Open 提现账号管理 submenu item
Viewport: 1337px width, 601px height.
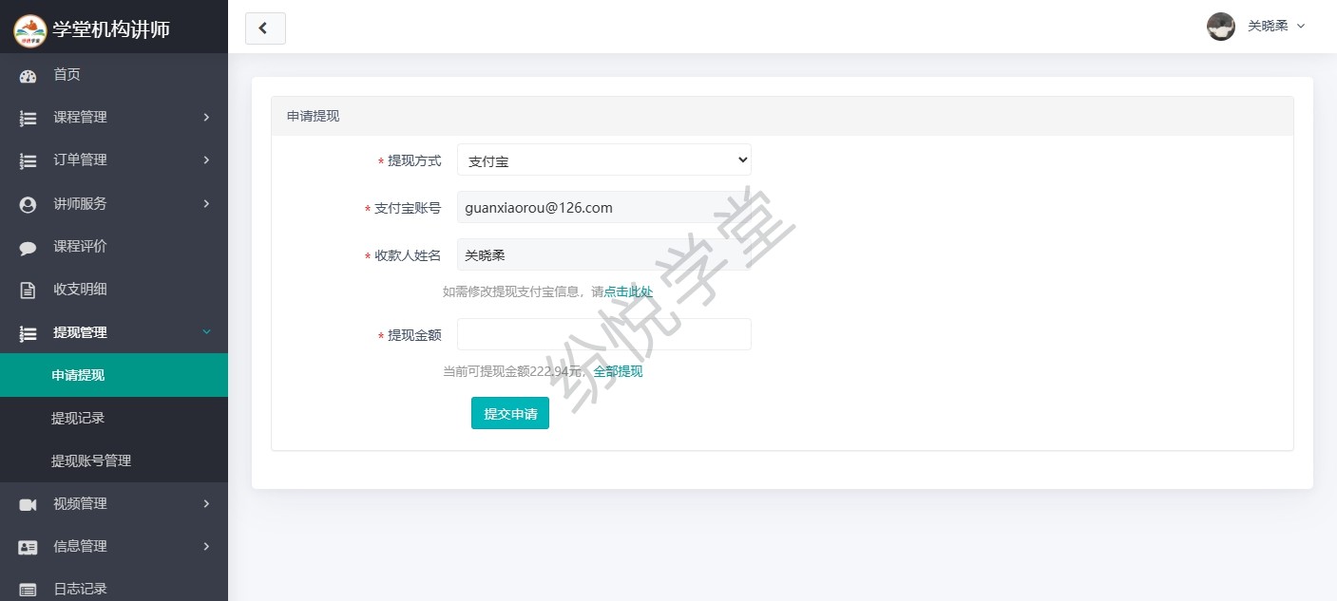click(x=114, y=460)
